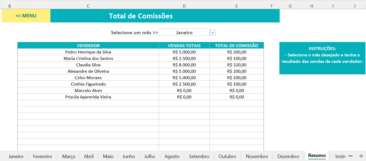Select the INSTRUÇÕES instructions box

[x=322, y=58]
